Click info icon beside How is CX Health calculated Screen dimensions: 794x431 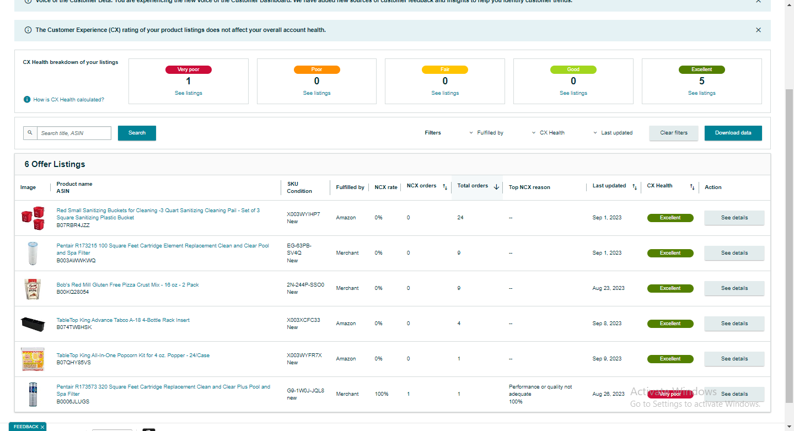26,100
